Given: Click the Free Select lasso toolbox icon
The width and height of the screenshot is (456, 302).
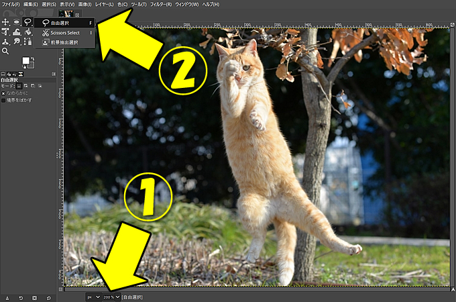Looking at the screenshot, I should (27, 22).
